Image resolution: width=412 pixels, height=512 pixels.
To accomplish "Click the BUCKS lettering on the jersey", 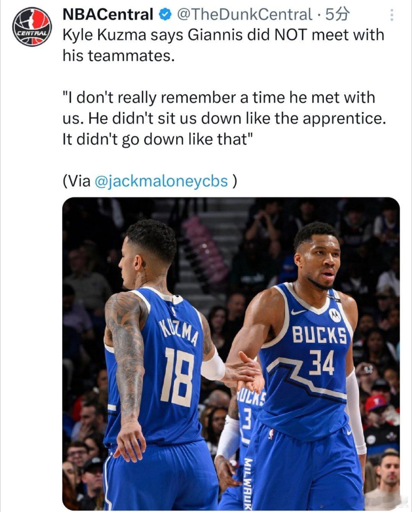I will (320, 336).
